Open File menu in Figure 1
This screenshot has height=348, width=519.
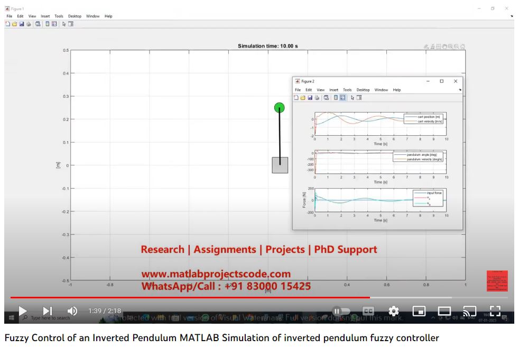pos(10,16)
